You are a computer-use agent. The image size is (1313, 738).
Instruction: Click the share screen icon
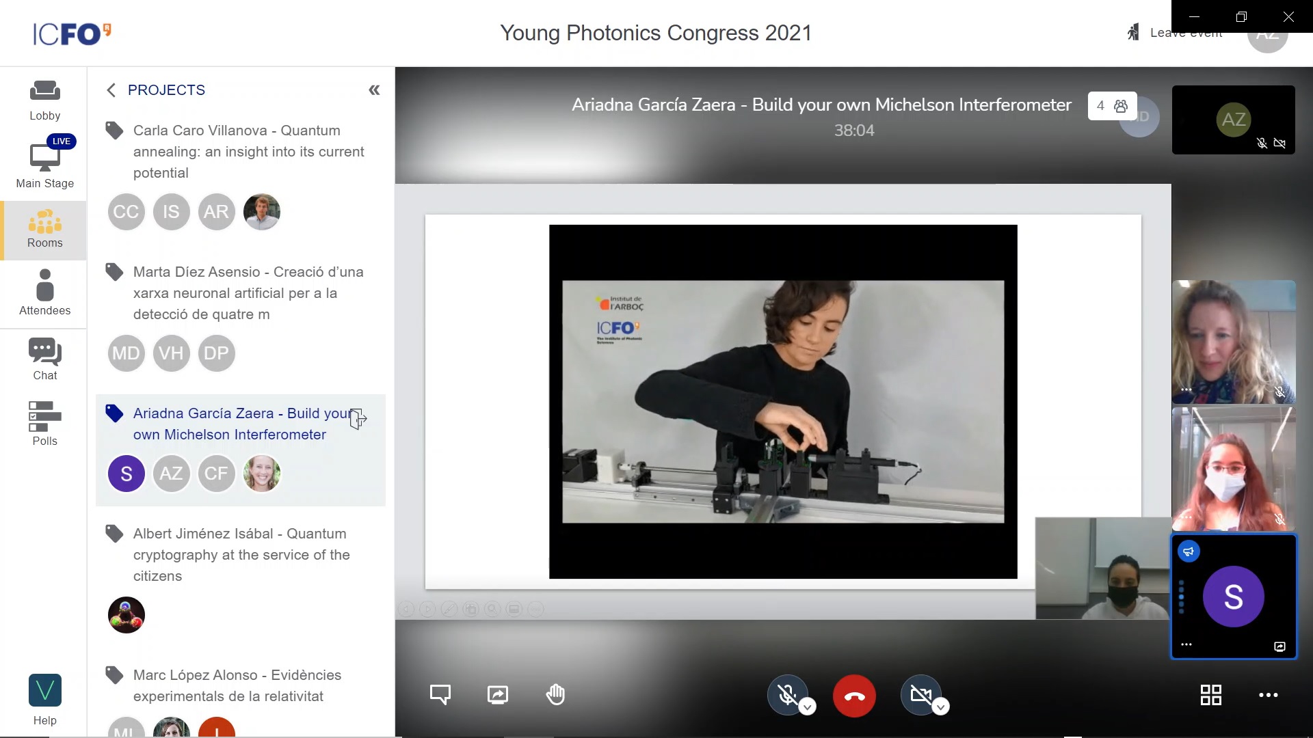[x=497, y=695]
